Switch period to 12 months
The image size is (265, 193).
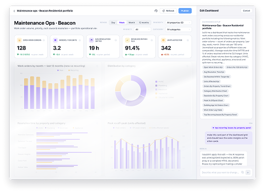(x=144, y=23)
